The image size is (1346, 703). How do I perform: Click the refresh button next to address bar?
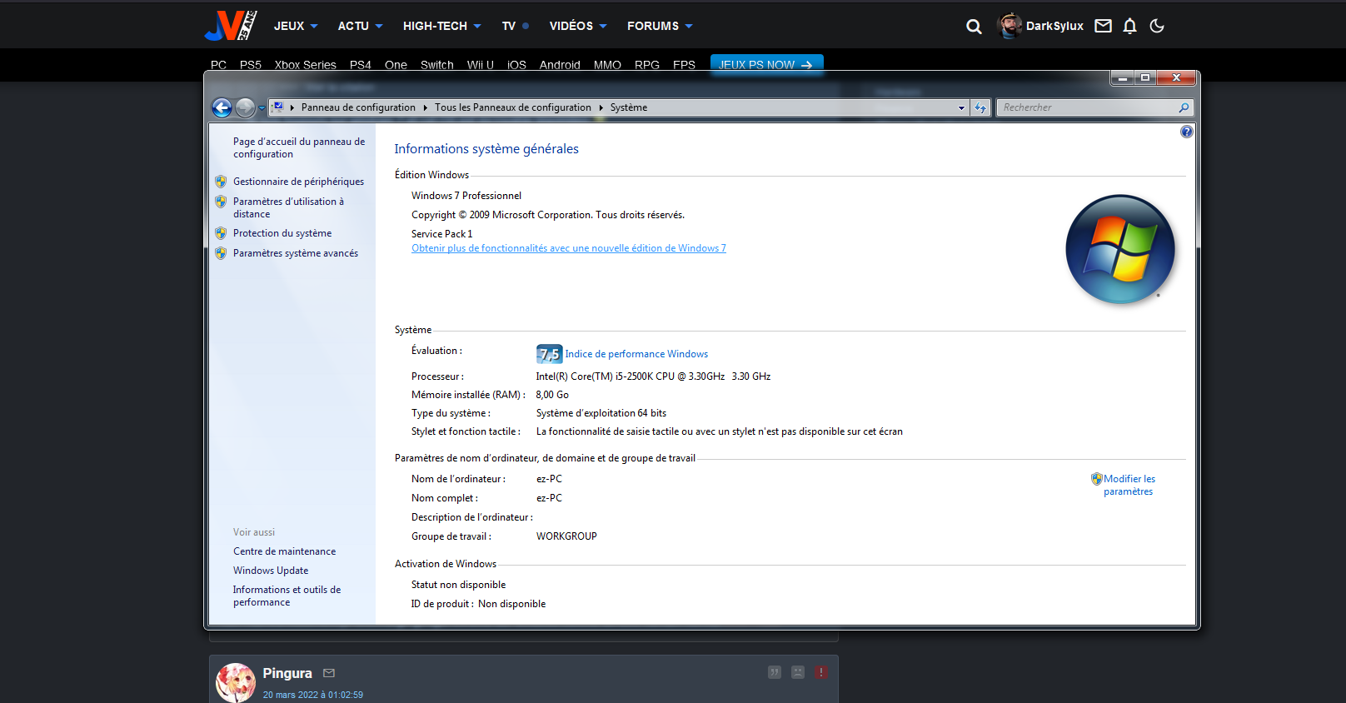[x=980, y=107]
